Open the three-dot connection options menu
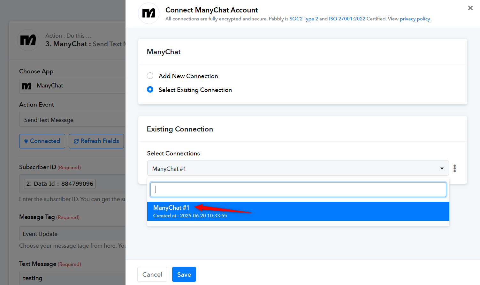Screen dimensions: 480x285 (x=454, y=168)
